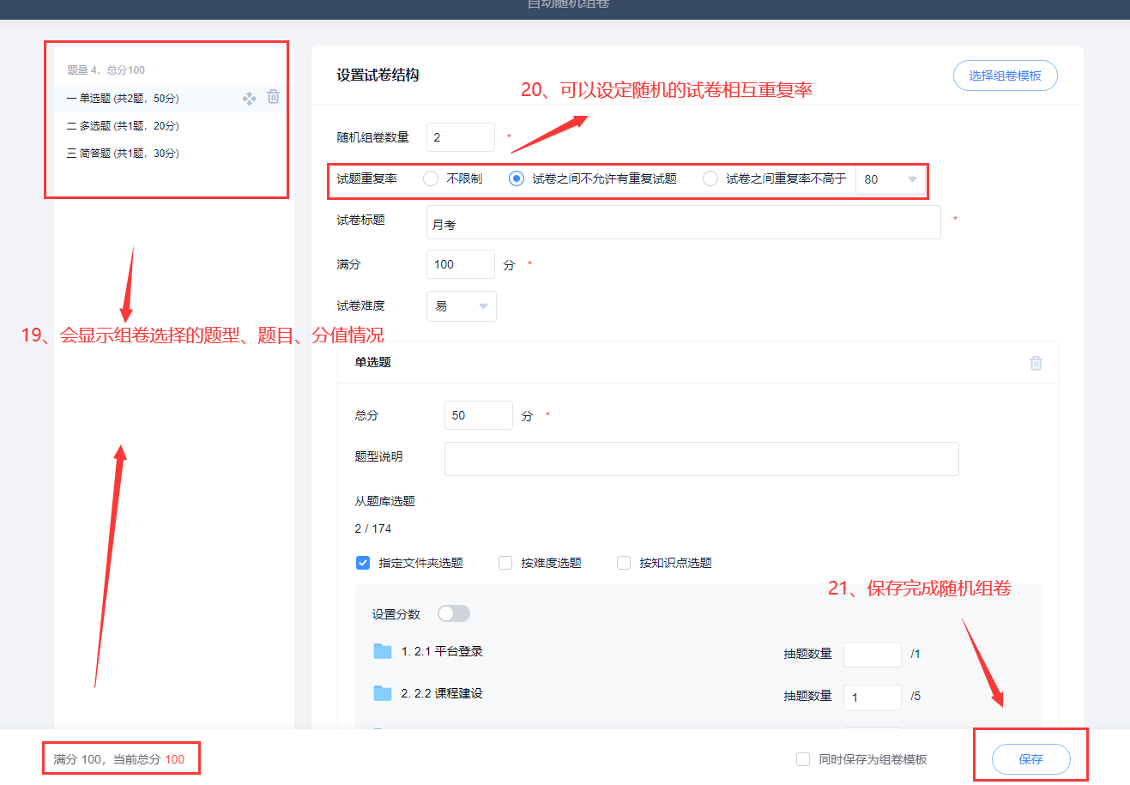Screen dimensions: 1130x785
Task: Click folder icon for 2. 2.2 课程建设
Action: (x=383, y=693)
